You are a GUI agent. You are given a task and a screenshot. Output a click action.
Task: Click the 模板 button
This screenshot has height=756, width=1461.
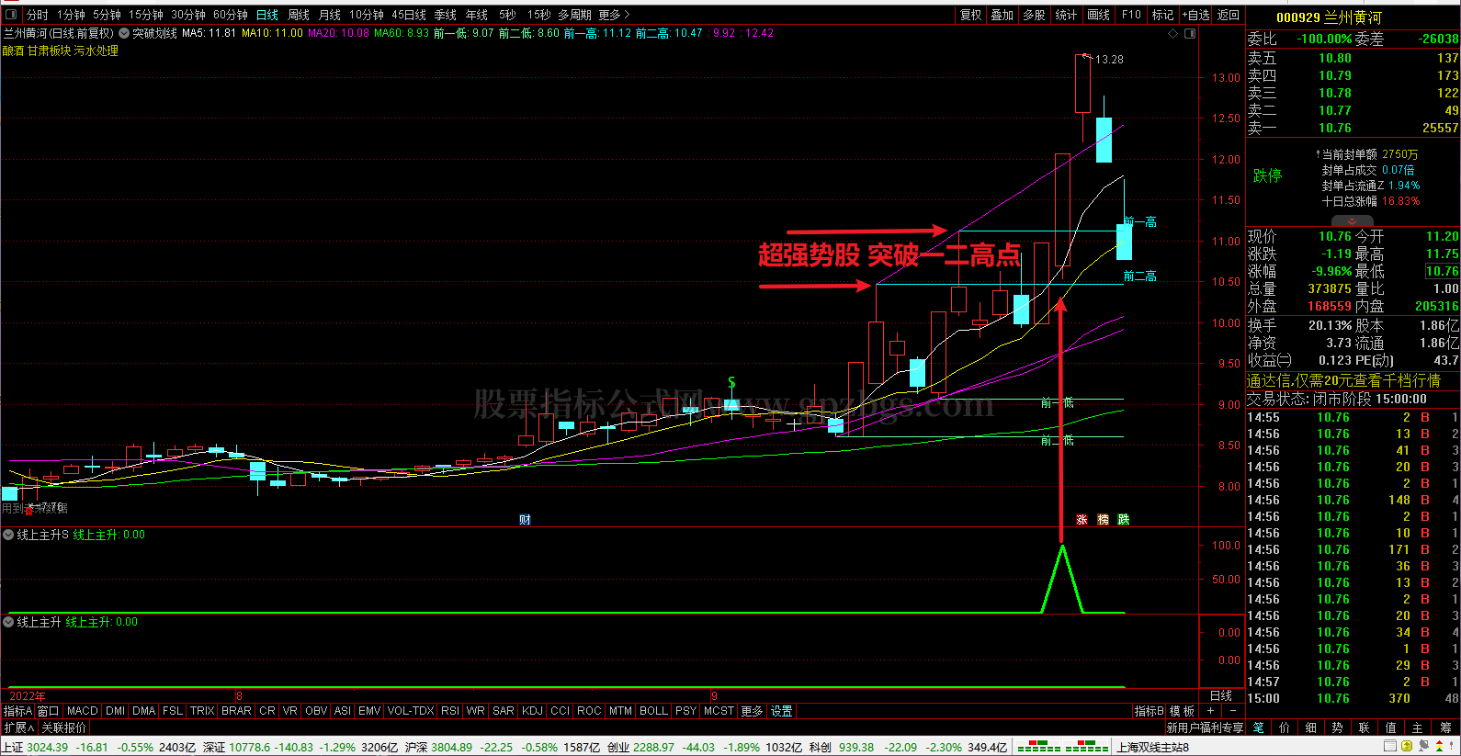click(x=1182, y=711)
